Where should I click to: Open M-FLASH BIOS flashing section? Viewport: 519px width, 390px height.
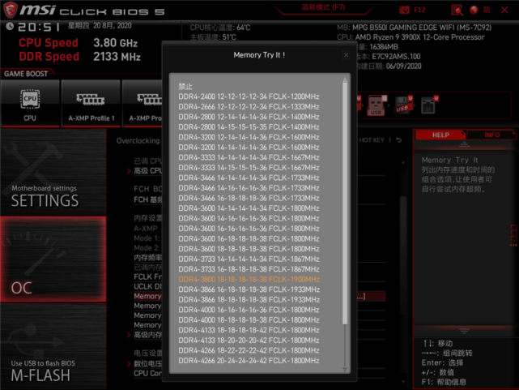53,346
